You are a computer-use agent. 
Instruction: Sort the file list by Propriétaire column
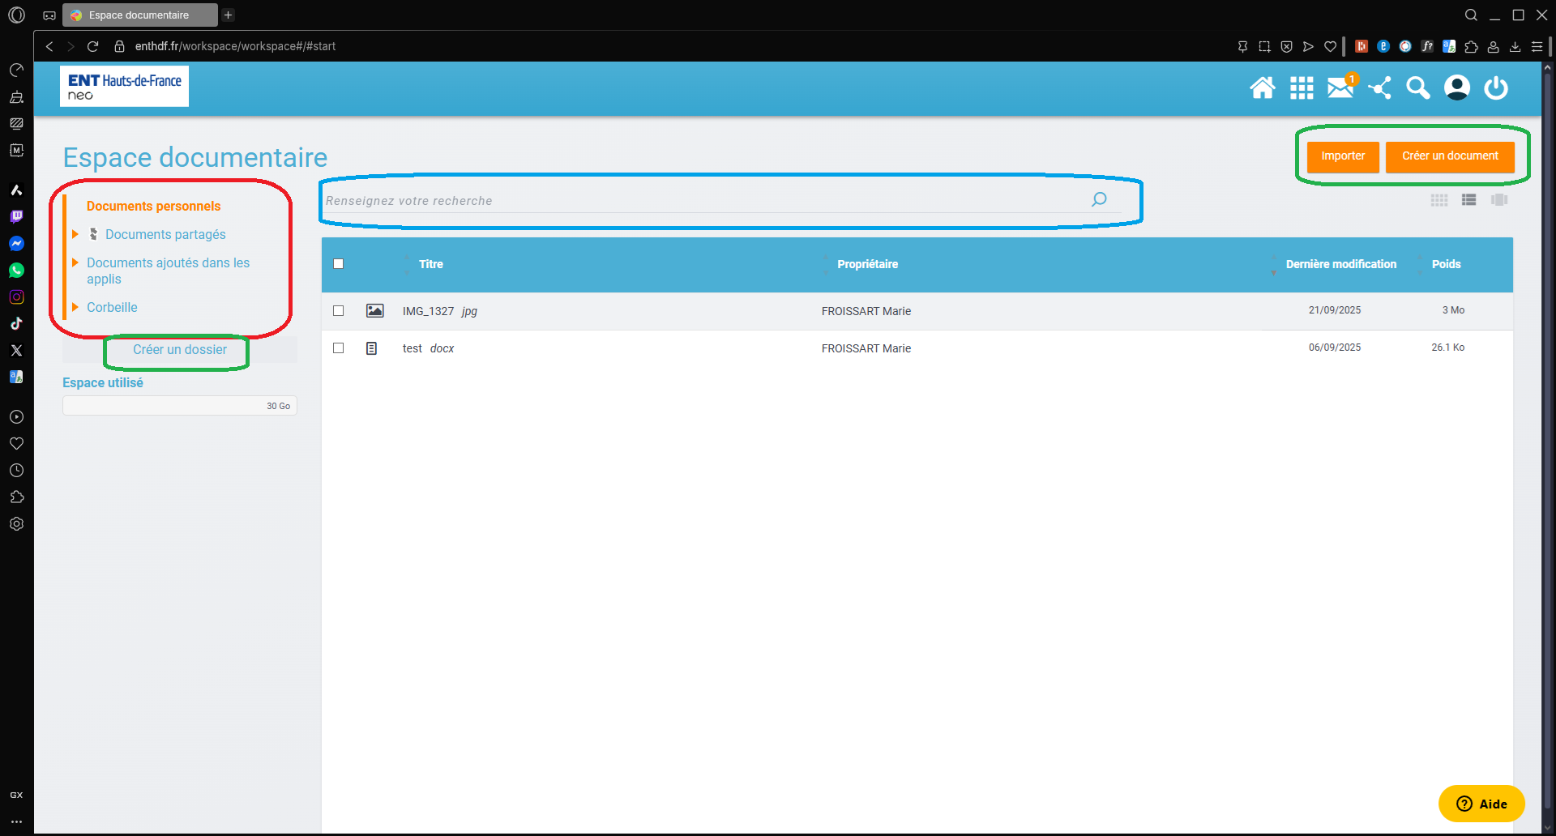867,264
